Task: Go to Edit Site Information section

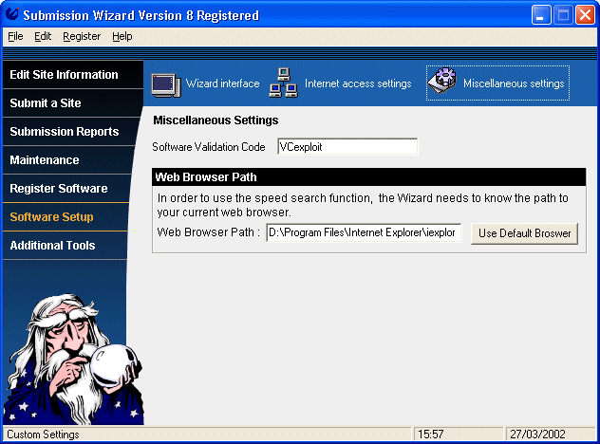Action: coord(73,75)
